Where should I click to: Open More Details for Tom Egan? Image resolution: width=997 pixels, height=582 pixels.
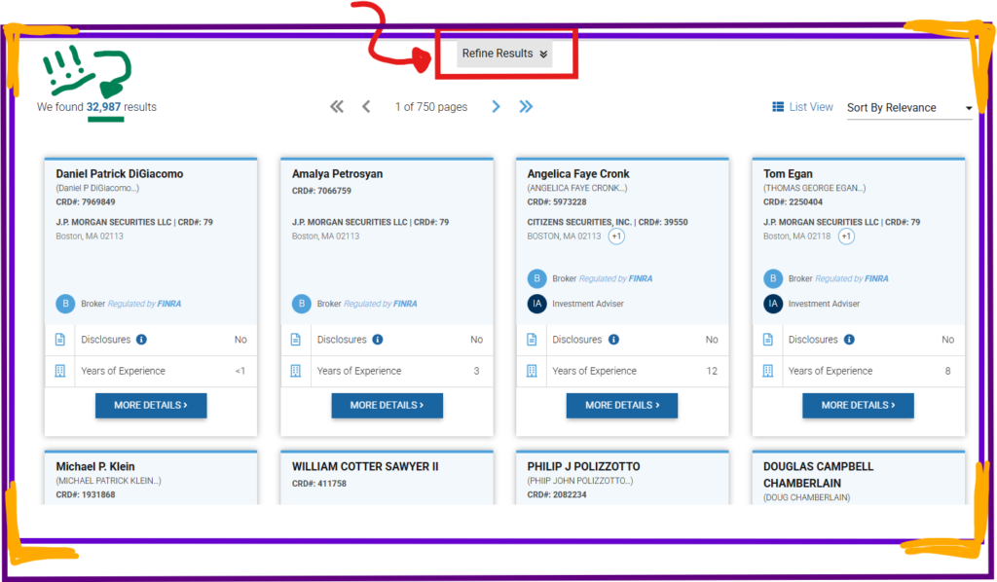click(858, 406)
